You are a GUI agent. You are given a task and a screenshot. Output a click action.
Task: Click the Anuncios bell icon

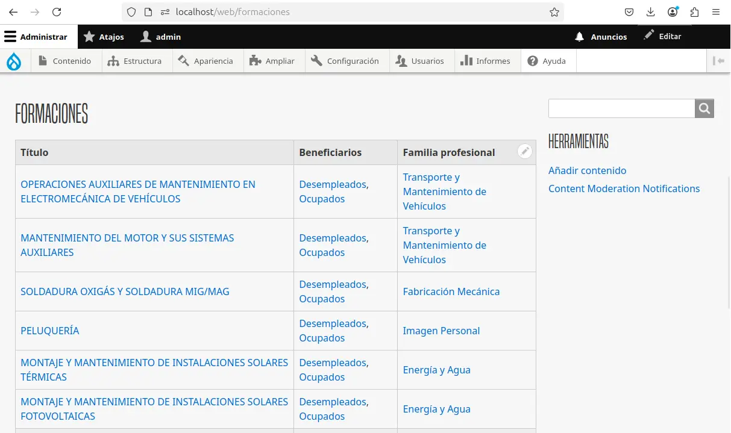pyautogui.click(x=579, y=36)
